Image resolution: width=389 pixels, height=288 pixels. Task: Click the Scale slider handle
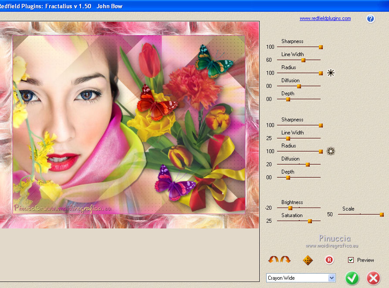pos(382,214)
